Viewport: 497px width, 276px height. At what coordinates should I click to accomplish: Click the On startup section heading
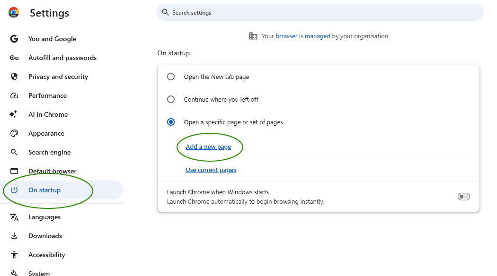pyautogui.click(x=173, y=53)
